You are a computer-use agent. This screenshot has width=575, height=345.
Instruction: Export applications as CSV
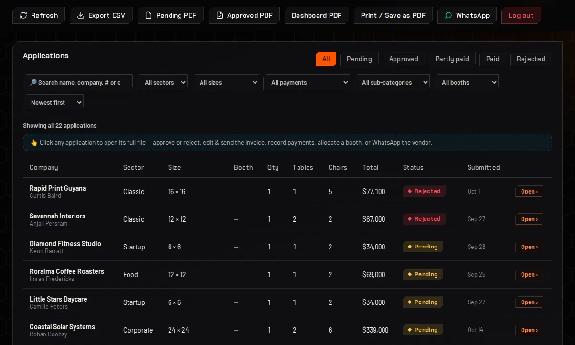click(x=101, y=15)
